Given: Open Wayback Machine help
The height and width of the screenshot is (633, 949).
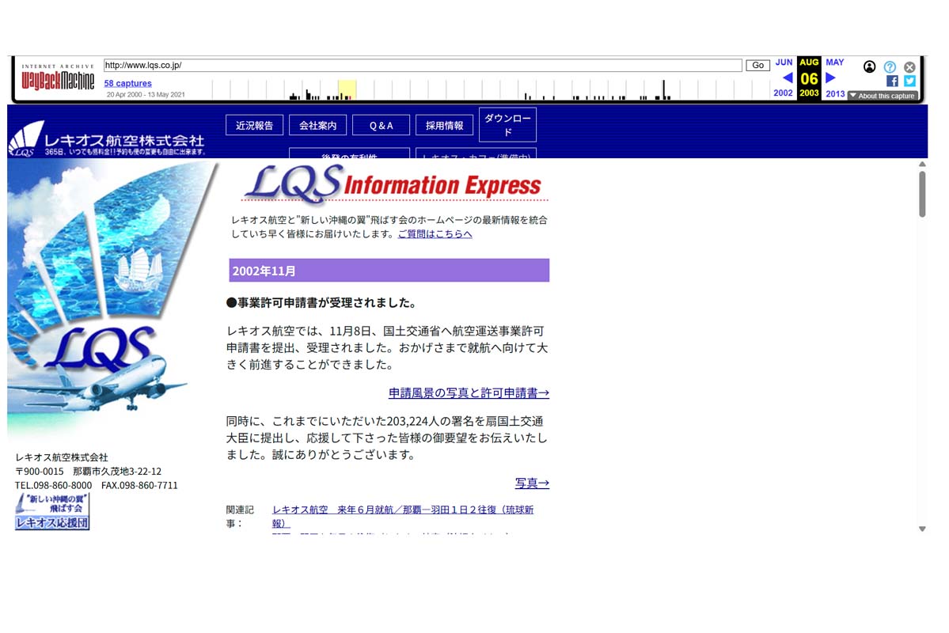Looking at the screenshot, I should (x=889, y=66).
